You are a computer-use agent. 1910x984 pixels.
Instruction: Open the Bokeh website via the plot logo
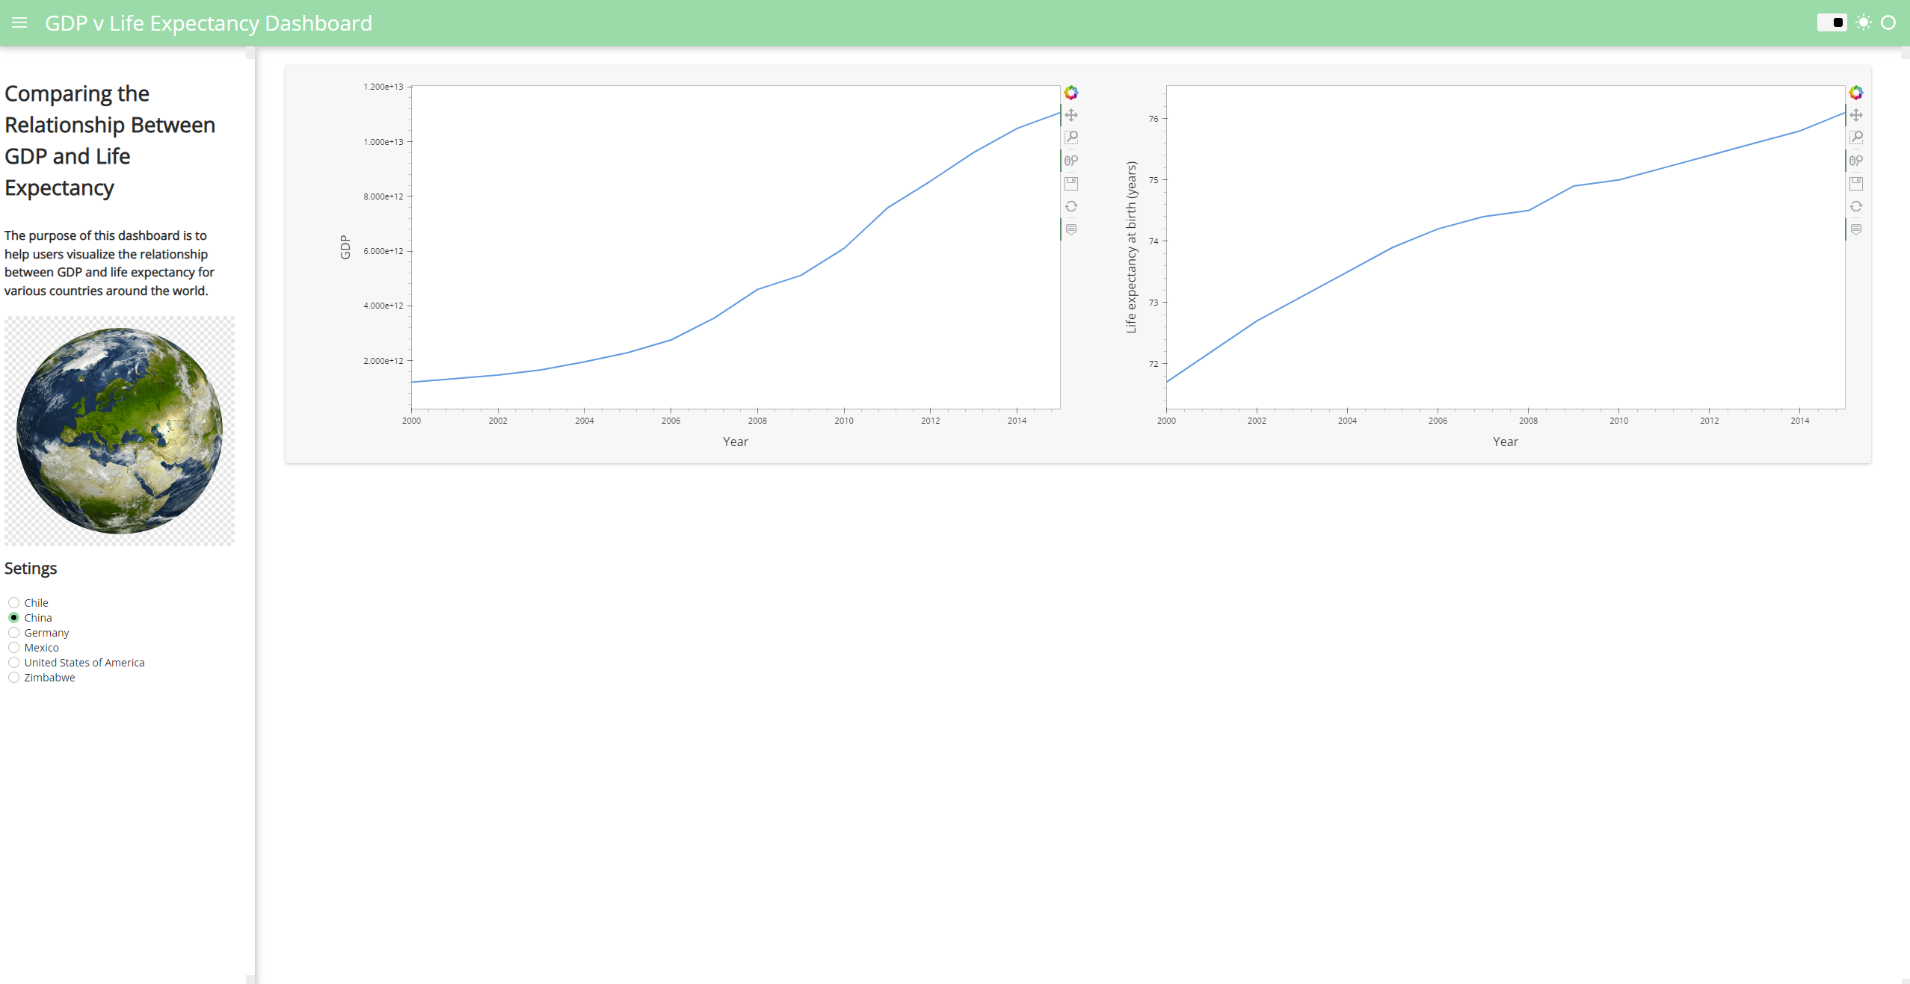coord(1071,92)
